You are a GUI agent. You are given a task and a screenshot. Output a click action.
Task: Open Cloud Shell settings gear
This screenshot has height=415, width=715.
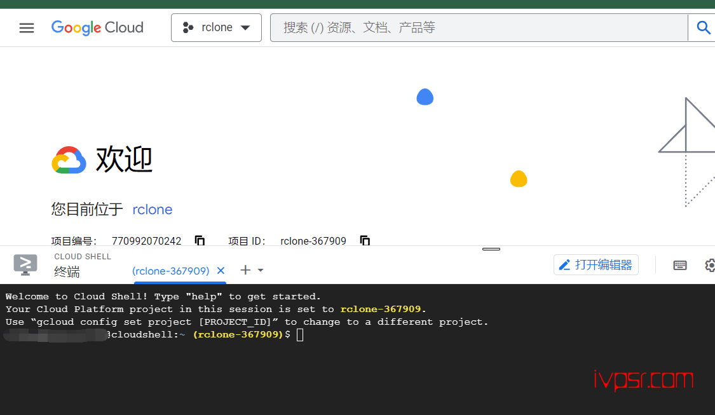[x=710, y=265]
